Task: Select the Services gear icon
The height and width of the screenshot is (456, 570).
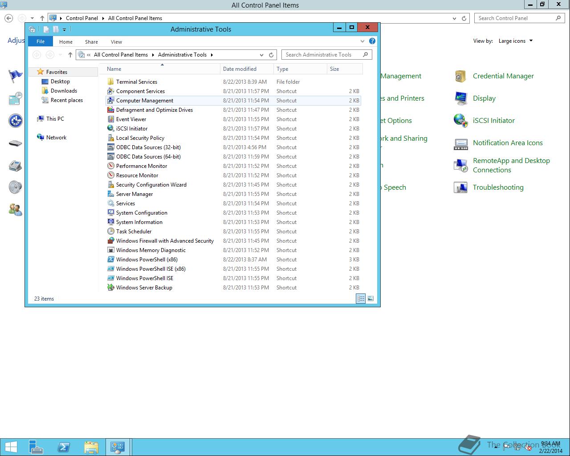Action: click(110, 204)
